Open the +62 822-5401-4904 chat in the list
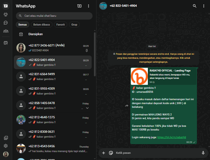 click(x=53, y=62)
